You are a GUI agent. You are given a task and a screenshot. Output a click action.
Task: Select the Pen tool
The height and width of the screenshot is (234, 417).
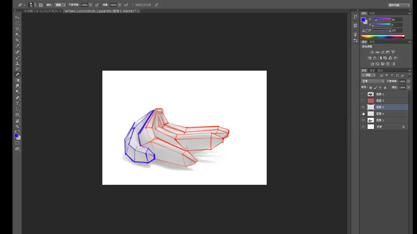coord(17,97)
